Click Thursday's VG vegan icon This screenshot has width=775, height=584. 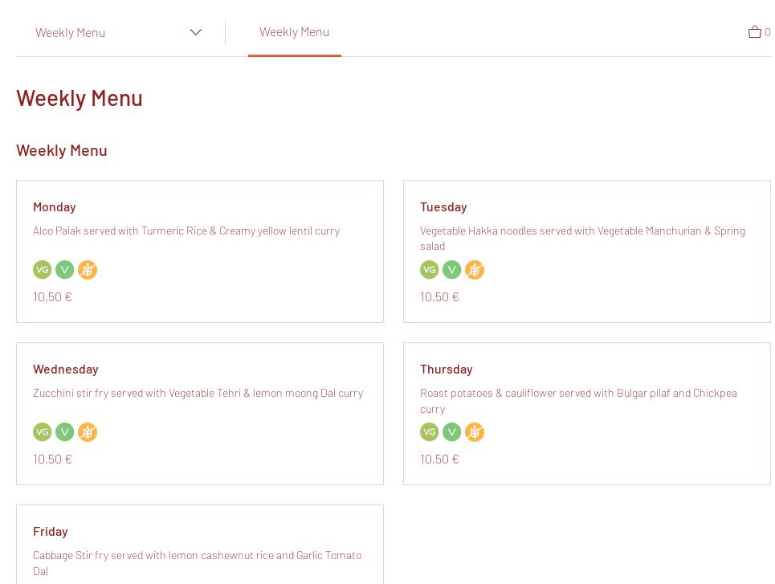point(430,432)
